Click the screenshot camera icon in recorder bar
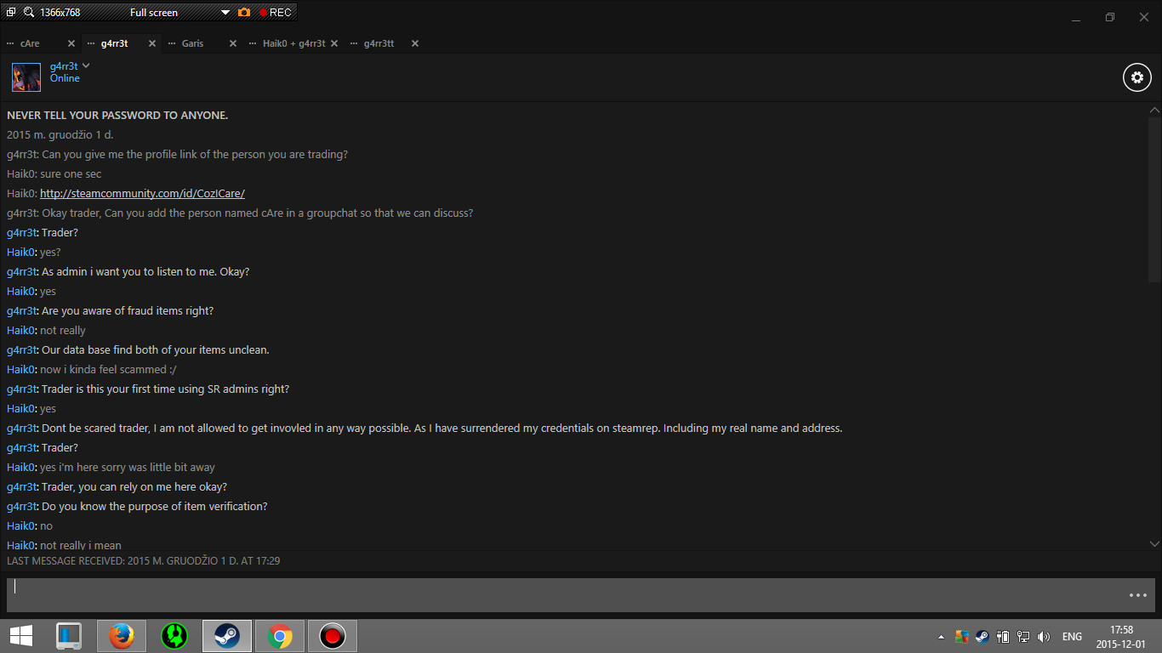The width and height of the screenshot is (1162, 653). pos(244,12)
